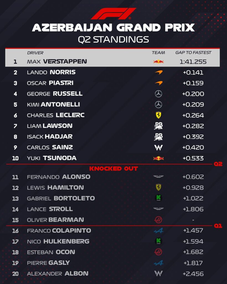This screenshot has height=284, width=227.
Task: Click the McLaren logo next to Lando Norris
Action: [158, 72]
